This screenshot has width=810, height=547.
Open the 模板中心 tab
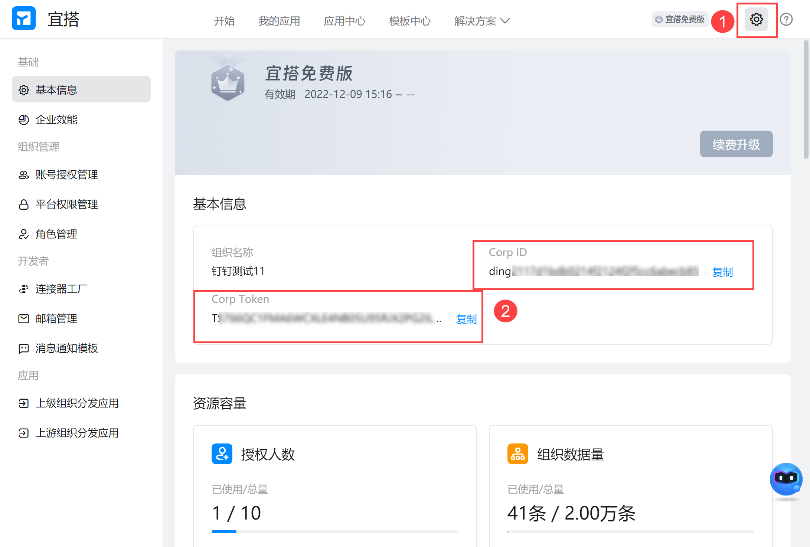[x=409, y=21]
